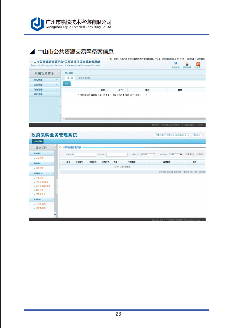
Task: Collapse 项目管理 section in 政府采购 sidebar
Action: 41,199
